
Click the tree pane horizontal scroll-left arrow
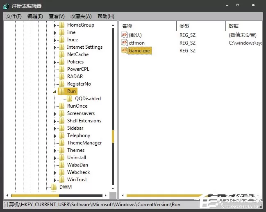7,195
